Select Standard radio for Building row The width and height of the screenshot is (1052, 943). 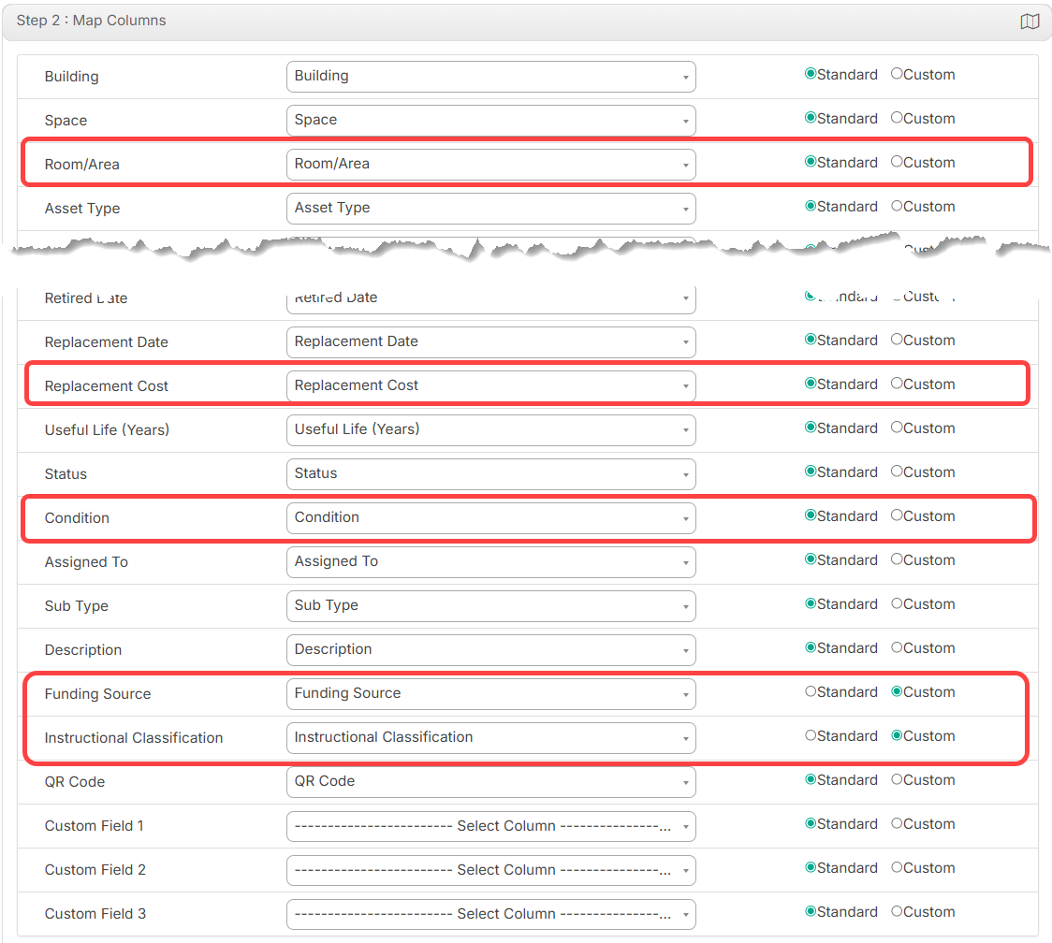click(x=811, y=74)
